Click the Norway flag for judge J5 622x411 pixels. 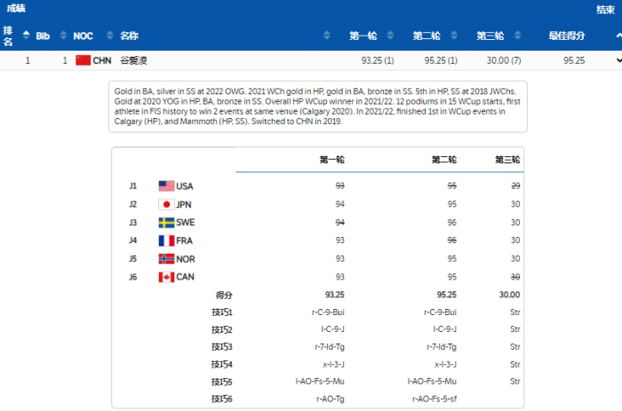[166, 259]
